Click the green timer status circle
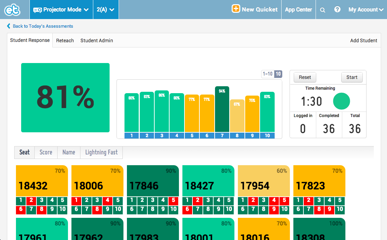387x240 pixels. click(341, 101)
